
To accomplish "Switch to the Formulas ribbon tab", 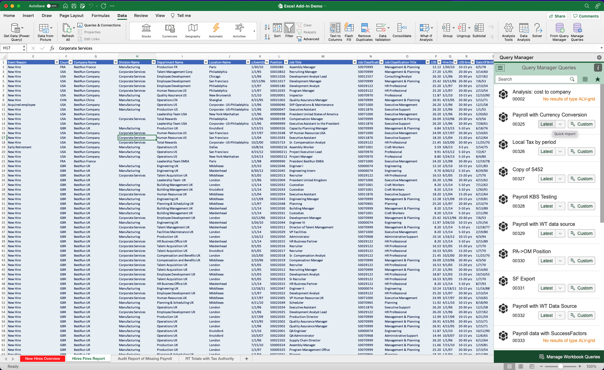I will (100, 15).
